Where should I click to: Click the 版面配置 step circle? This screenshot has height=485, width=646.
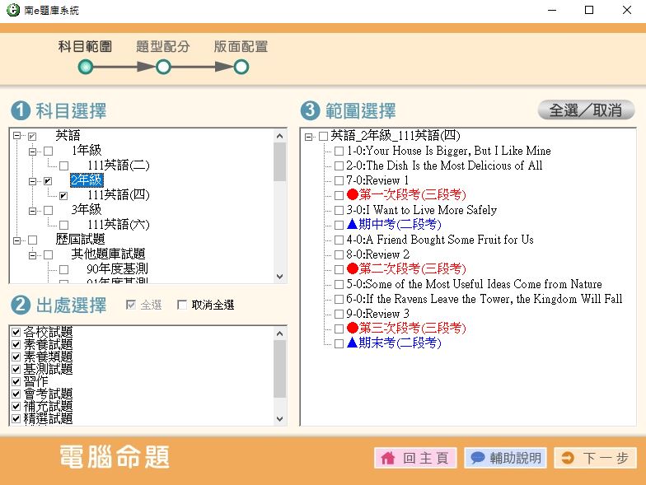point(241,68)
